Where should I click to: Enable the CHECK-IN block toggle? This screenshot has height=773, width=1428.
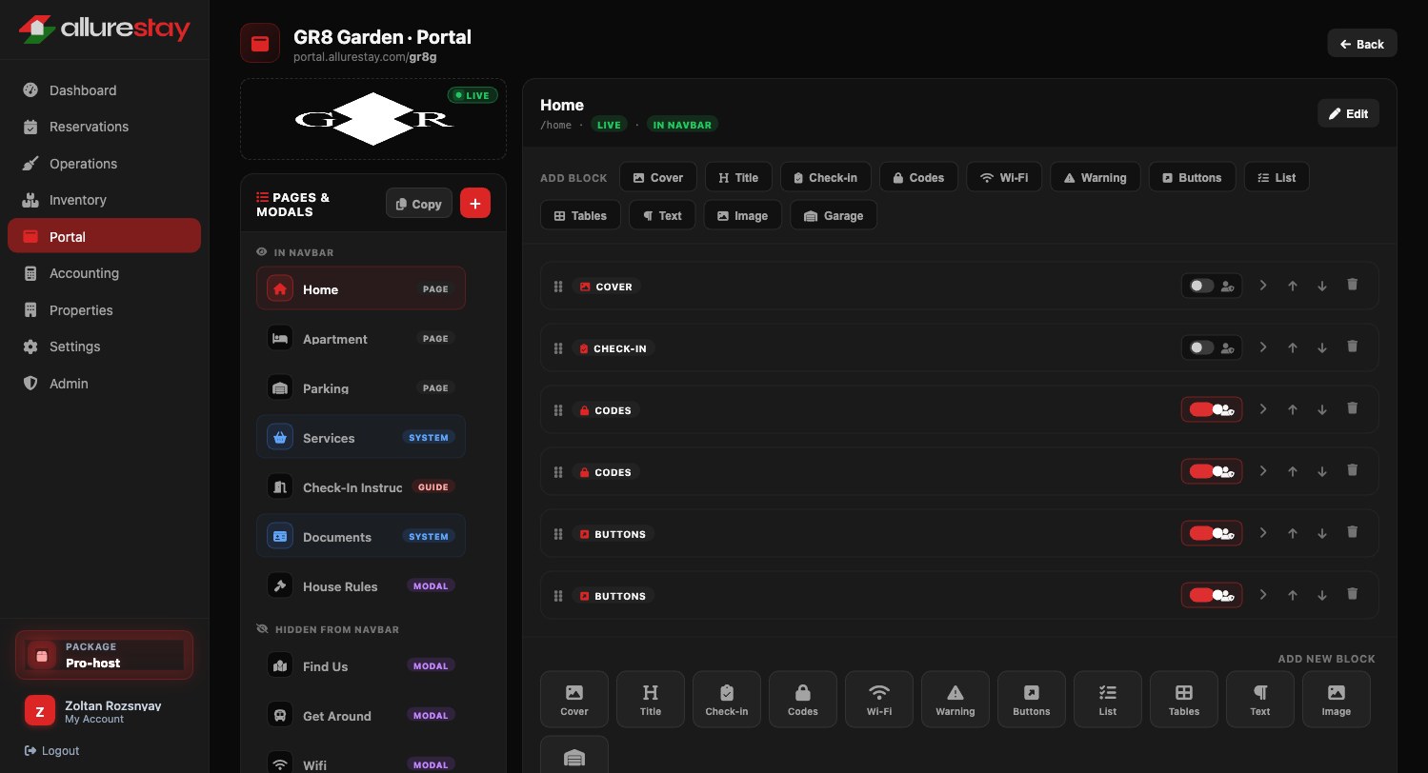coord(1201,347)
